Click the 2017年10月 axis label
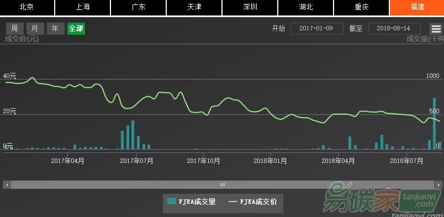444x217 pixels. tap(203, 161)
